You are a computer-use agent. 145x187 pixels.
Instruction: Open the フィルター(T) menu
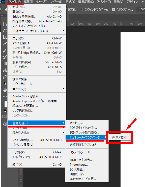pos(104,2)
